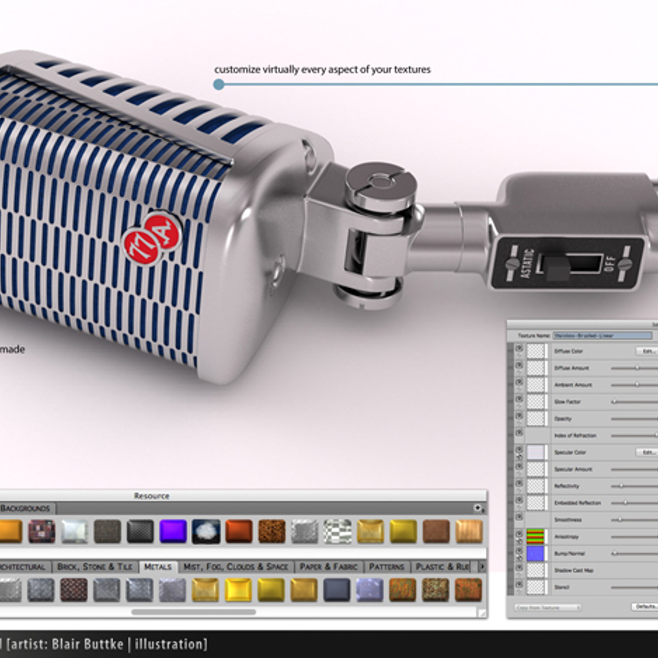Toggle the Shadow Cast Map eye
The width and height of the screenshot is (658, 658).
click(x=519, y=567)
